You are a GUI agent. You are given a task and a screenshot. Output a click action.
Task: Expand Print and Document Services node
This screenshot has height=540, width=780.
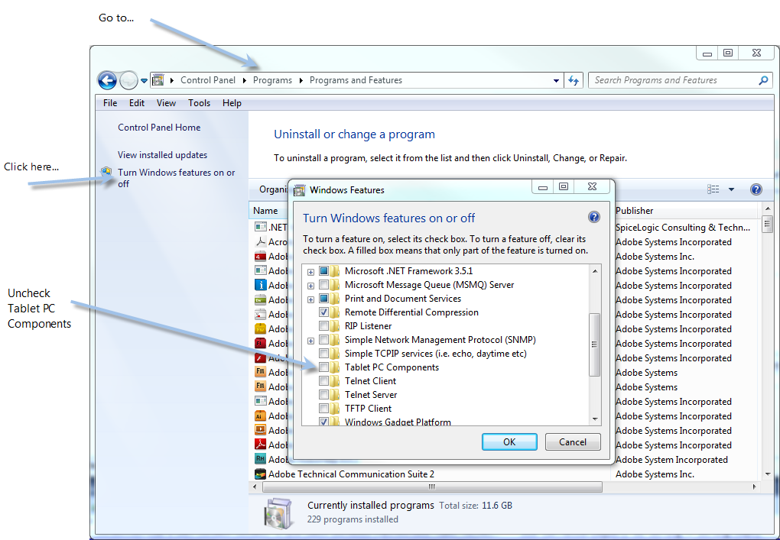click(310, 299)
